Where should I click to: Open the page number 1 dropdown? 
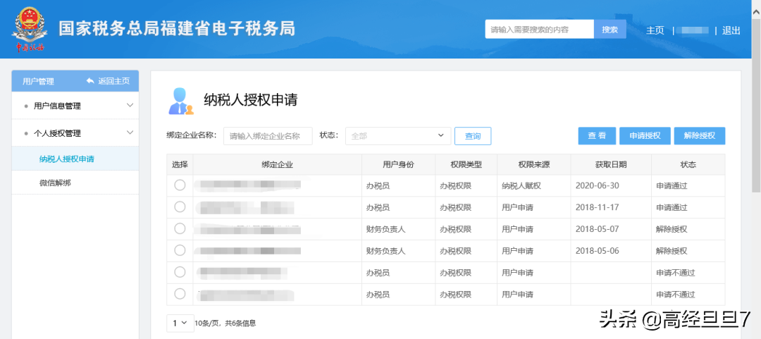[x=180, y=323]
